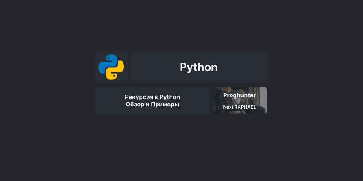The image size is (363, 181).
Task: Click the 'Обзор и Примеры' subtitle line
Action: tap(152, 105)
